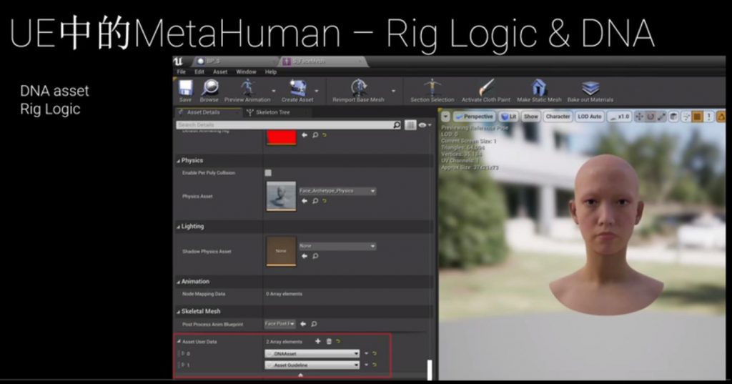Open Create Asset dropdown arrow
732x384 pixels.
pyautogui.click(x=317, y=91)
